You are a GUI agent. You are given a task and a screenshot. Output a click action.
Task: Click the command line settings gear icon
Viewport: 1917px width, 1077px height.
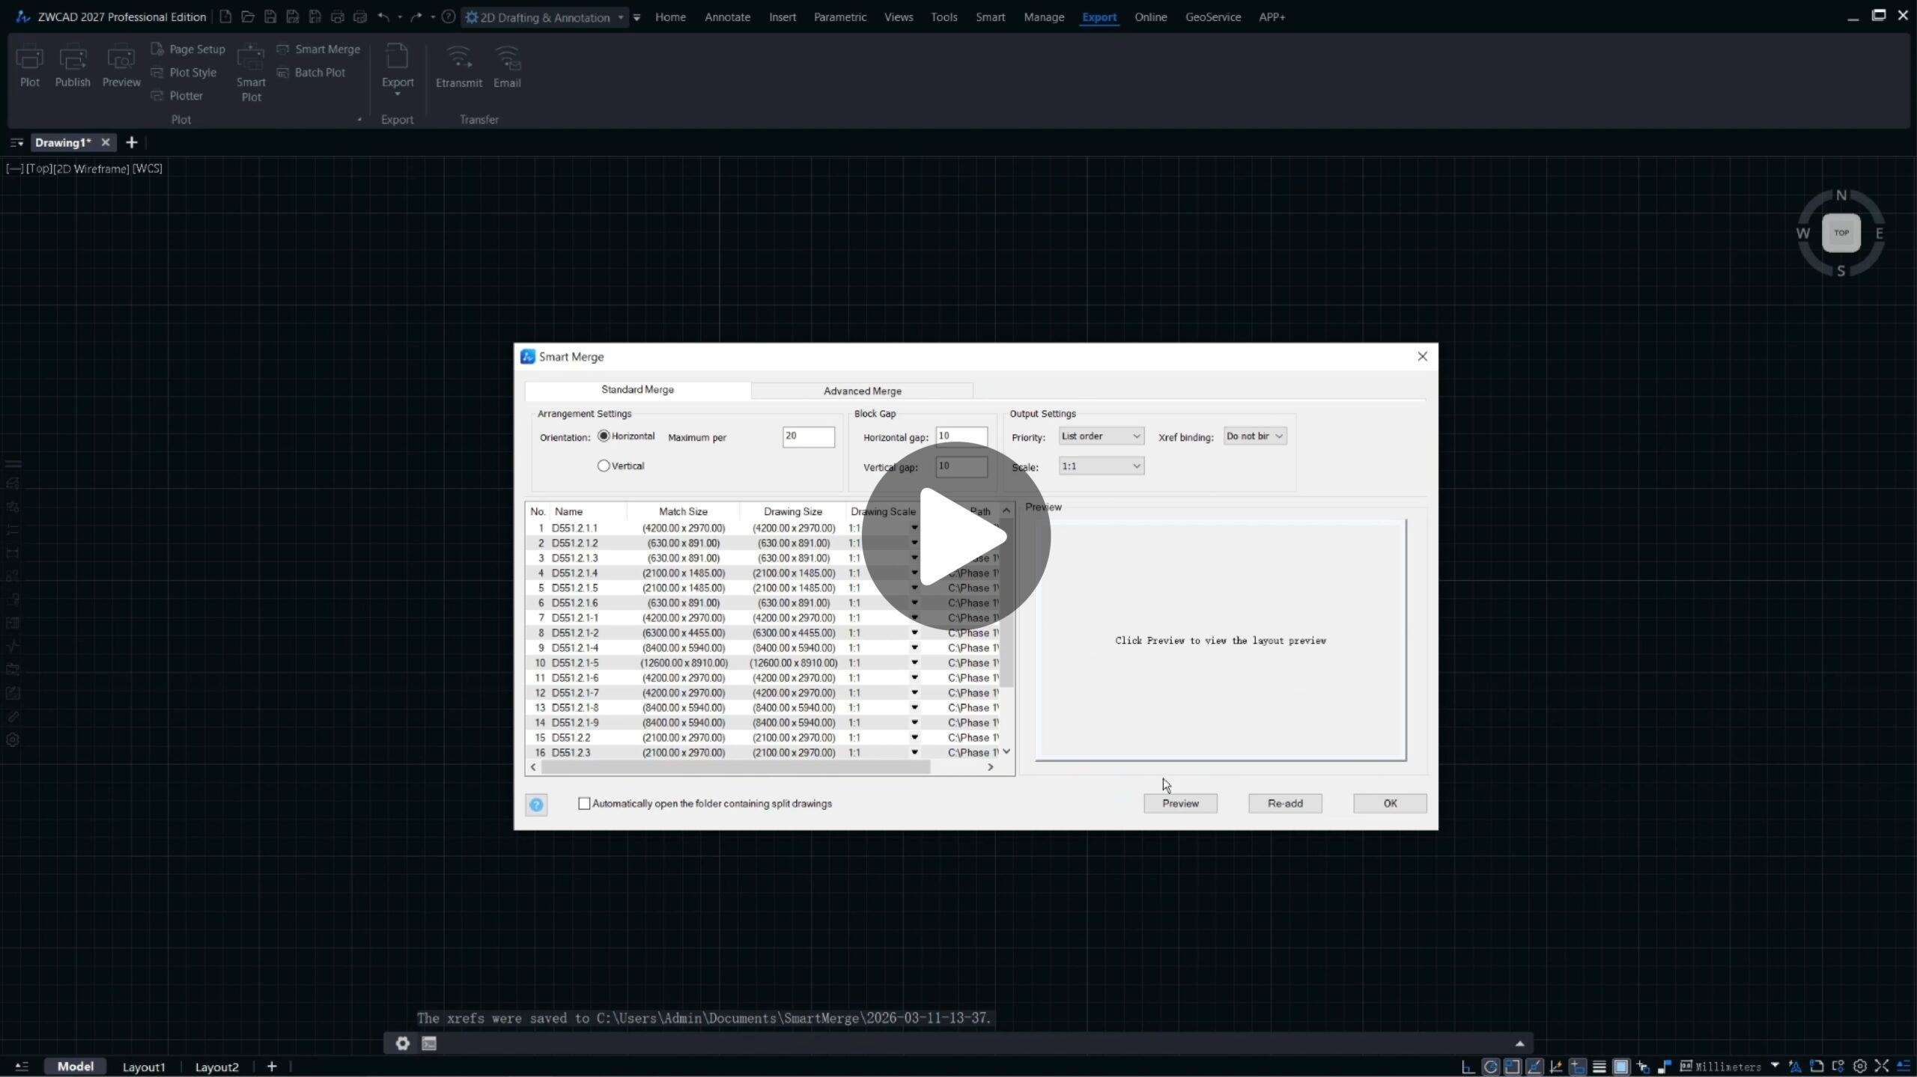[402, 1043]
